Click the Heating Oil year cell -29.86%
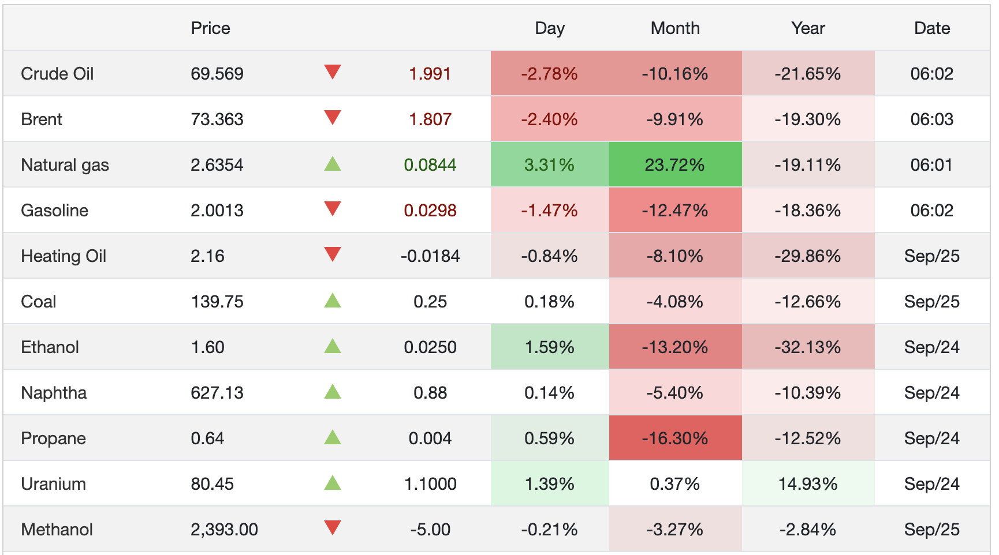Viewport: 999px width, 555px height. point(808,256)
